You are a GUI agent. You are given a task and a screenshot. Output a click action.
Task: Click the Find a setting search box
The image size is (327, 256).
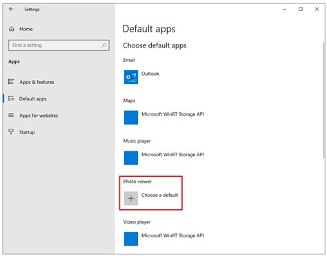pos(59,45)
